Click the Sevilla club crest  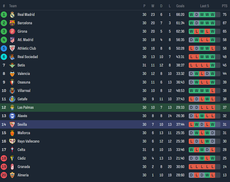coord(12,124)
